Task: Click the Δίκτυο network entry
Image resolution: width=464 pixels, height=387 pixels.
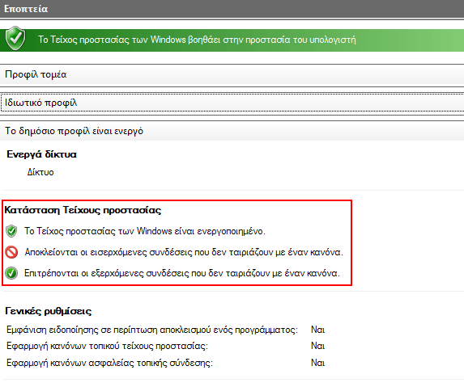Action: [x=40, y=172]
